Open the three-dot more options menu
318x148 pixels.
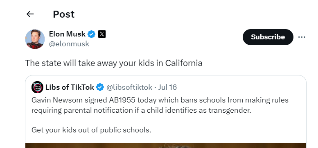(302, 37)
